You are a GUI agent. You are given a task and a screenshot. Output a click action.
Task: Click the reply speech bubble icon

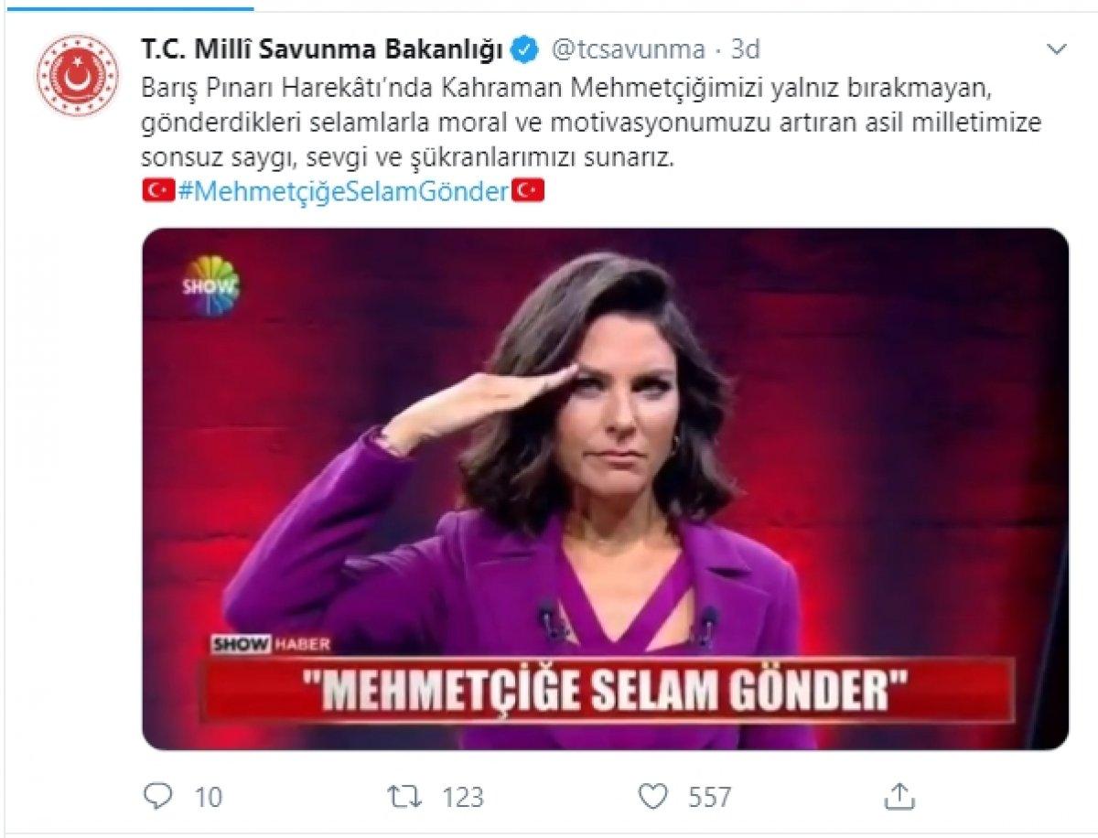tap(156, 796)
